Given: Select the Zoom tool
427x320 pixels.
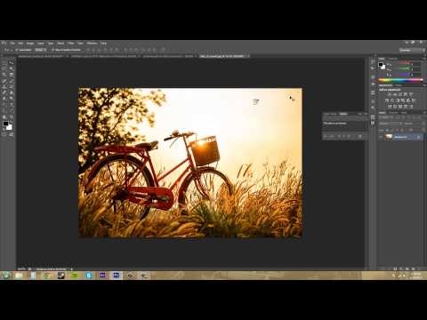Looking at the screenshot, I should (x=12, y=117).
